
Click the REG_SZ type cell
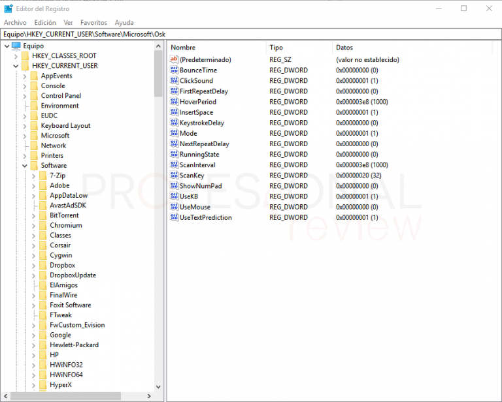280,60
